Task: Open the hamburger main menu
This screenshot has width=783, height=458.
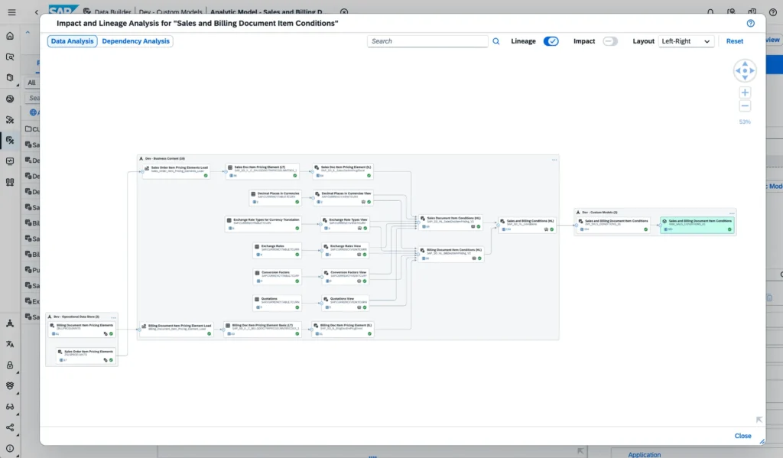Action: (11, 12)
